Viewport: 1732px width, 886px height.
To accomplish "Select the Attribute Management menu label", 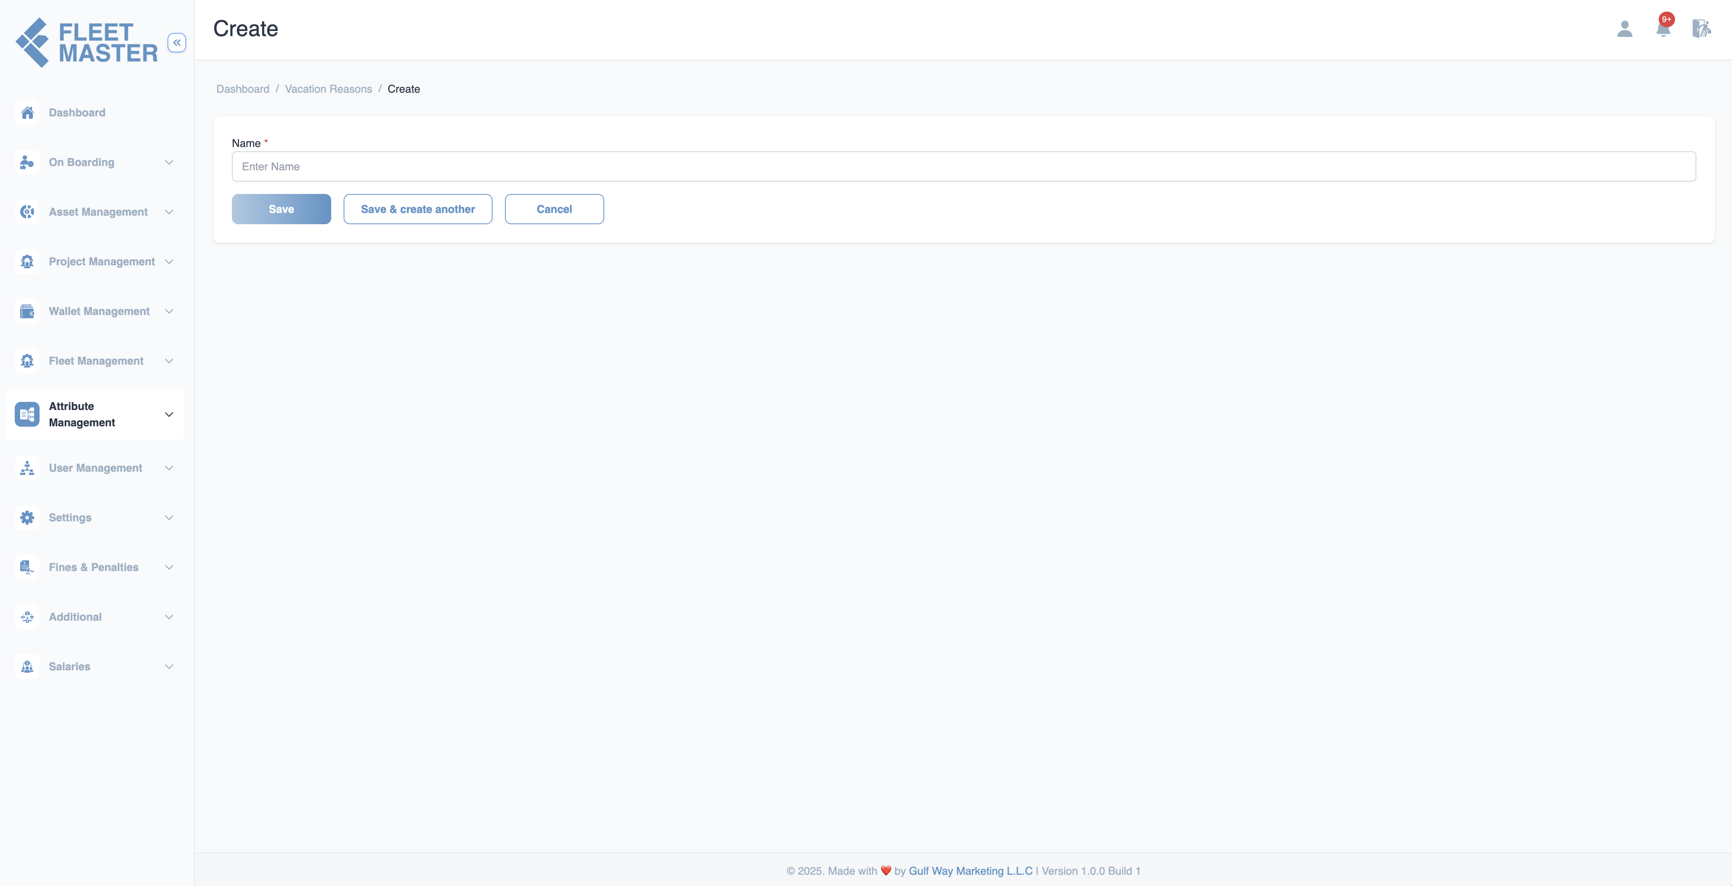I will (x=82, y=414).
